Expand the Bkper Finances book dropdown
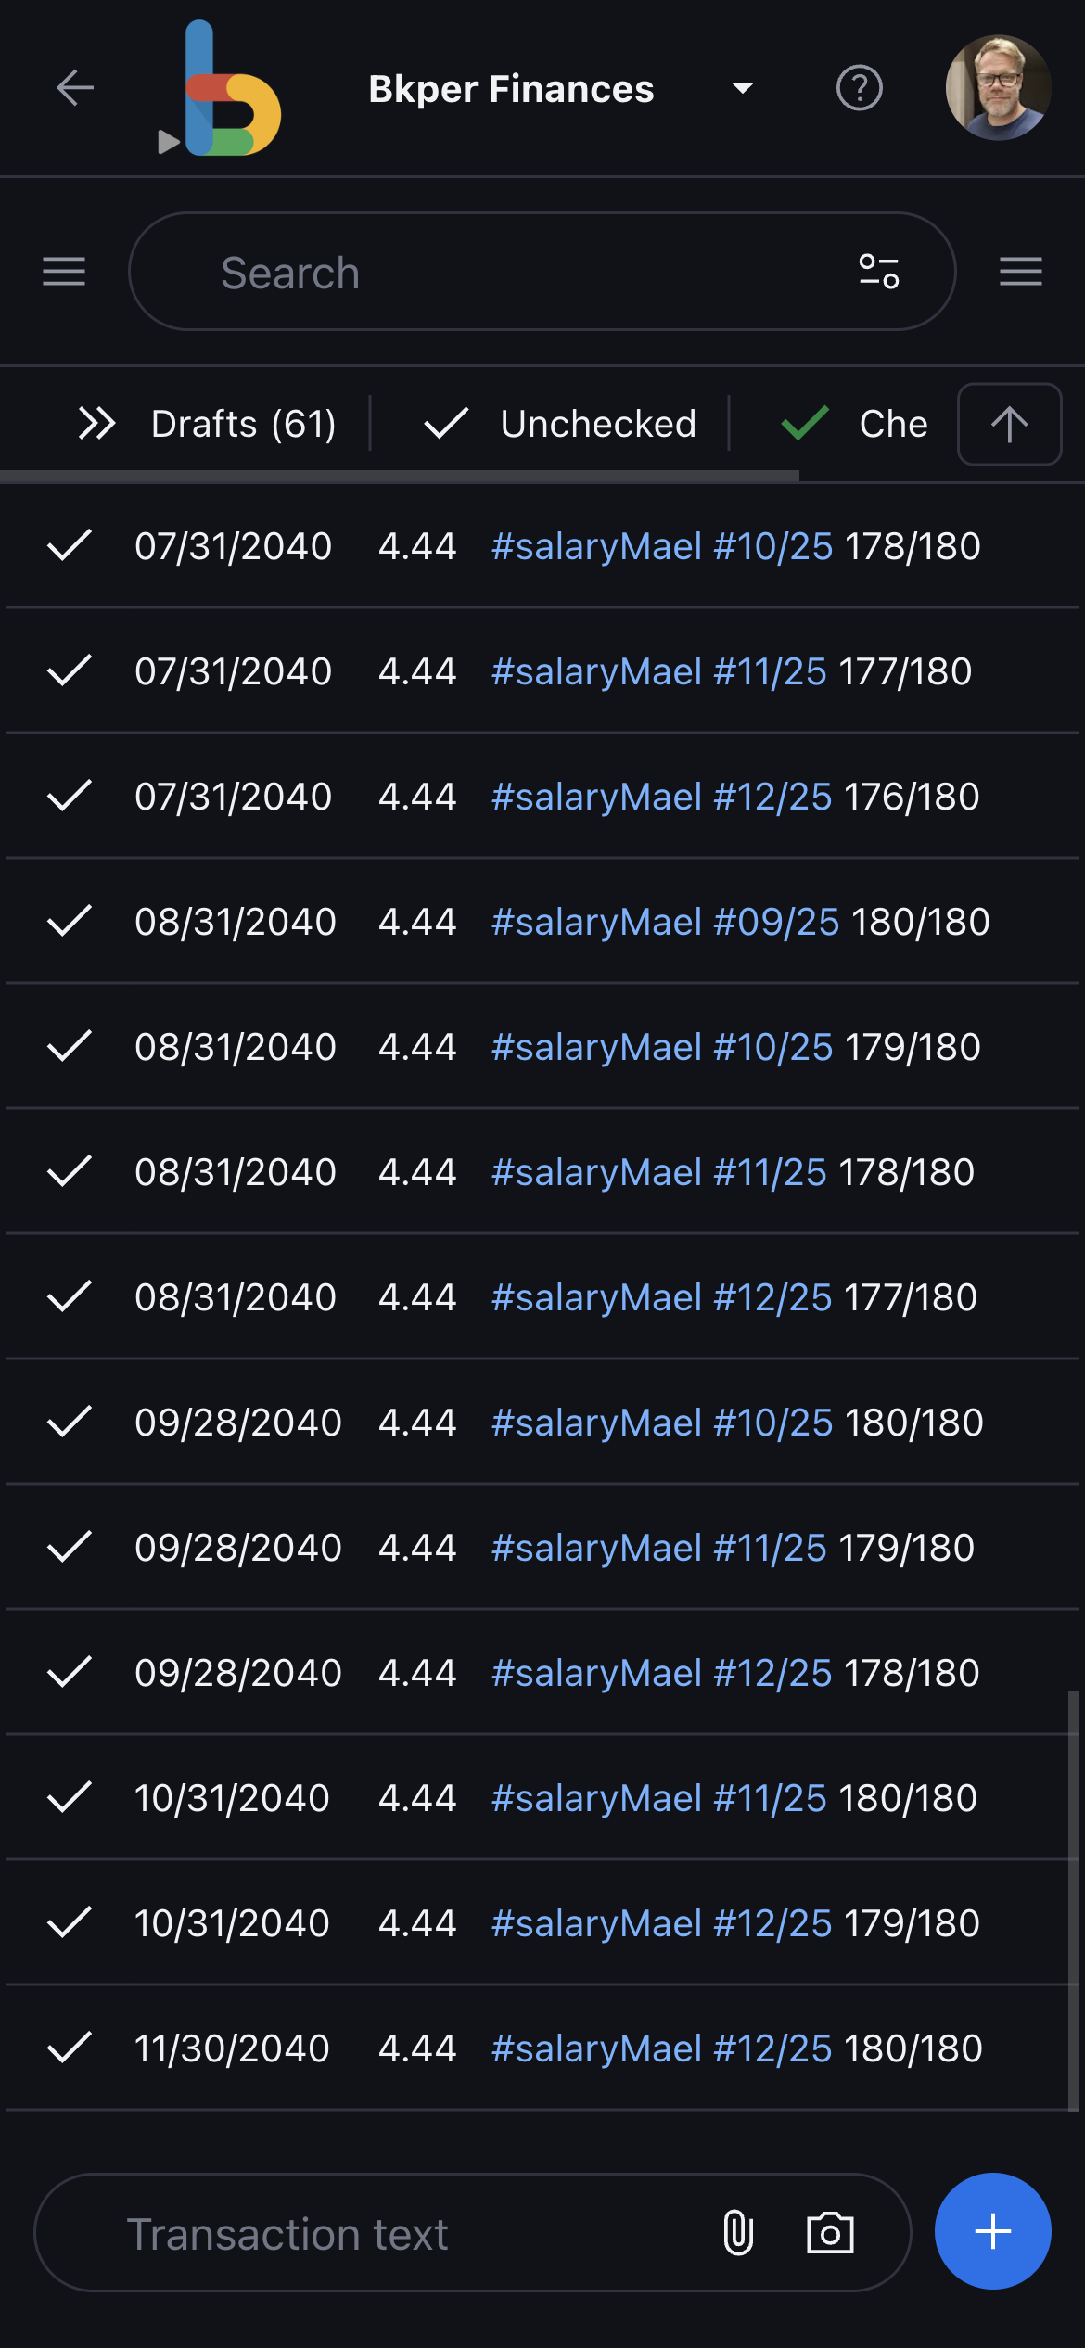Screen dimensions: 1085x2348 (742, 89)
